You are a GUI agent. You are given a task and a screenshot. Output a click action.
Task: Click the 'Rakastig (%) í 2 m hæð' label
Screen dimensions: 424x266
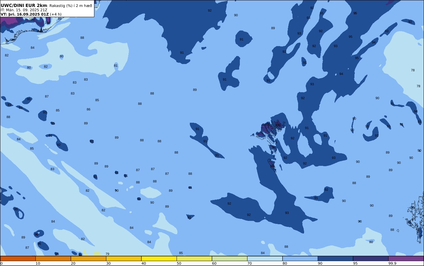71,6
